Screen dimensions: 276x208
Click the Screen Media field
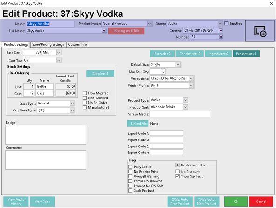tap(180, 114)
